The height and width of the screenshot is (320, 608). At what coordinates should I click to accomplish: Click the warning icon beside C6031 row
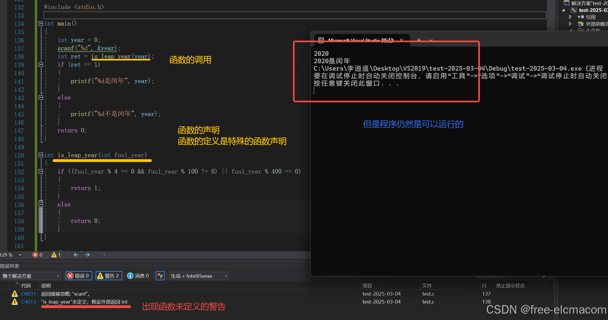(x=15, y=294)
